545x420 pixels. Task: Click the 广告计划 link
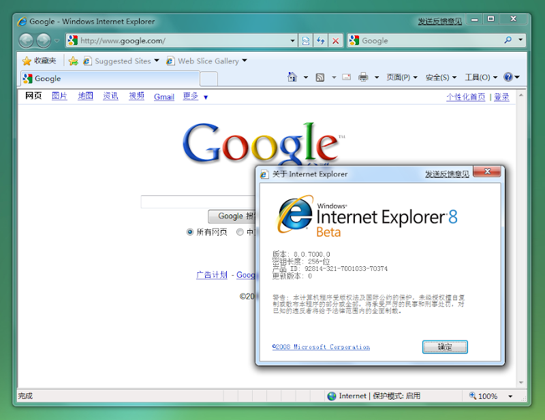click(x=212, y=275)
